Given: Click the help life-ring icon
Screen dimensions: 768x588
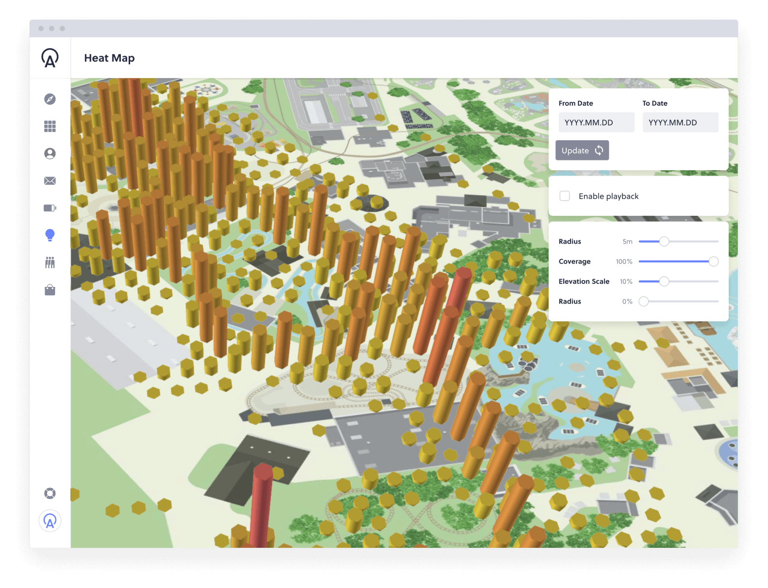Looking at the screenshot, I should (50, 493).
